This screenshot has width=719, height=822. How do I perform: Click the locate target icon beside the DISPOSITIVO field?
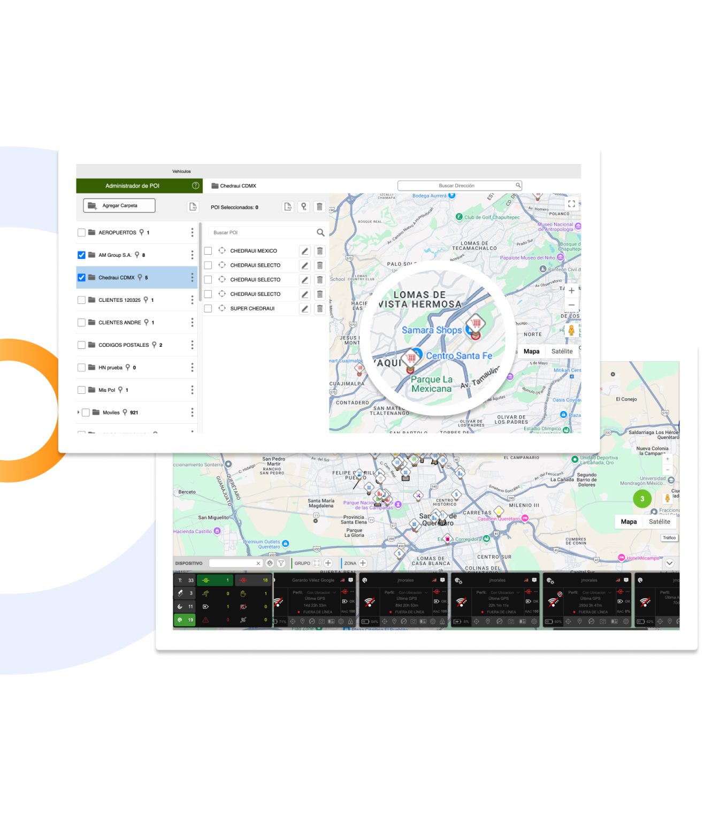[x=270, y=563]
